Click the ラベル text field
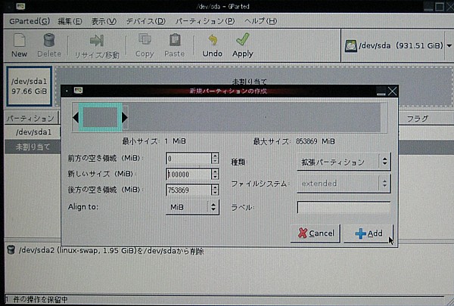This screenshot has width=454, height=306. coord(344,207)
